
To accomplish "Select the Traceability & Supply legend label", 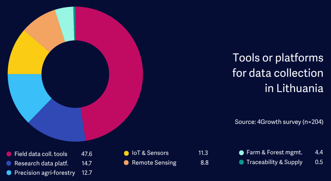I will pos(274,162).
